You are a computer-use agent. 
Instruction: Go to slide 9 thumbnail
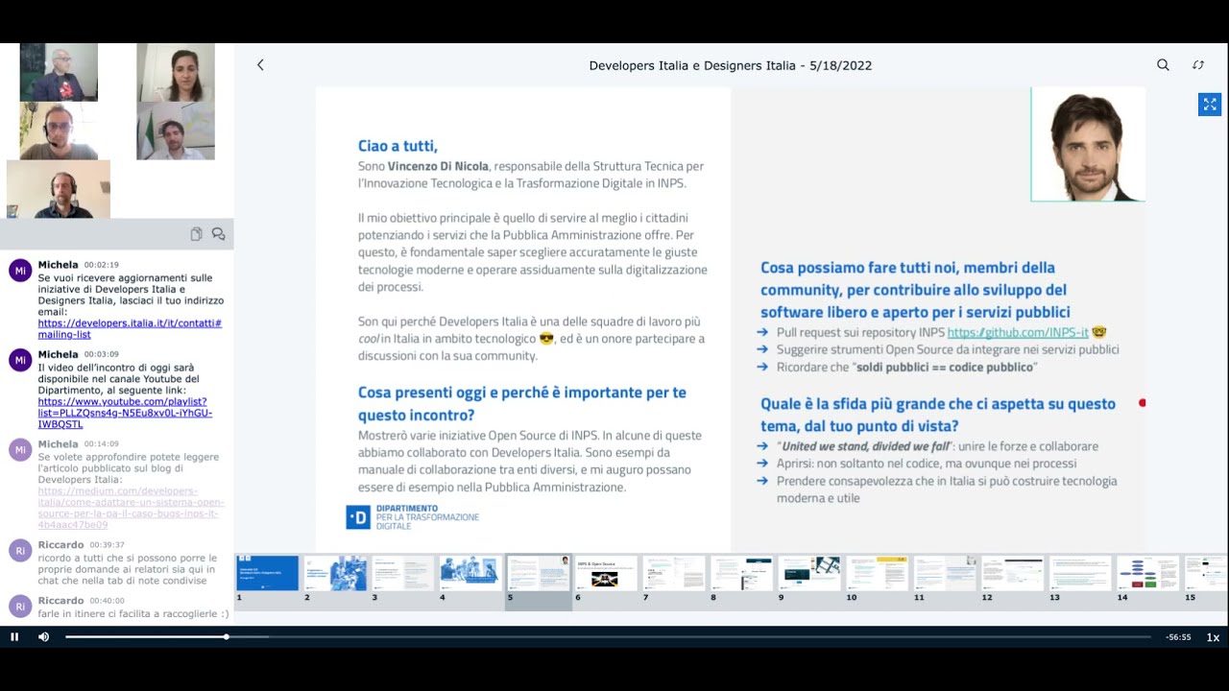809,573
